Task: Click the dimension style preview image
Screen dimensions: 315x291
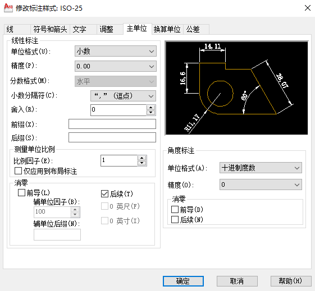Action: (x=236, y=88)
